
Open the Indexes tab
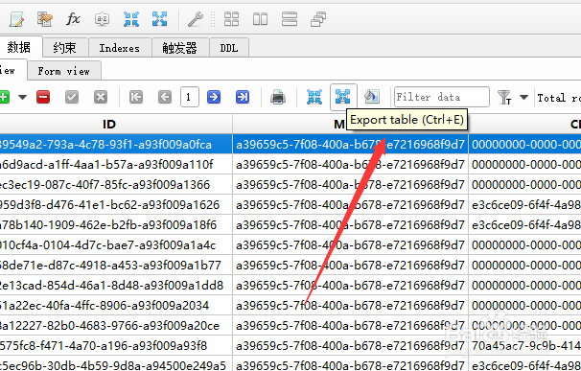click(120, 48)
